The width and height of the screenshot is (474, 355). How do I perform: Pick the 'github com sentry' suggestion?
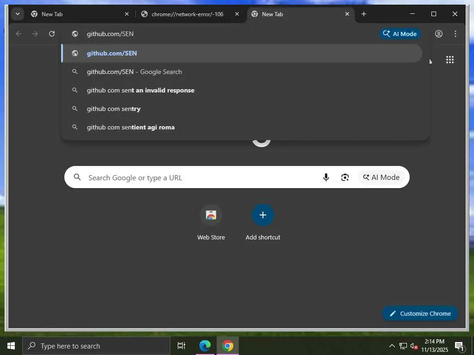click(x=242, y=109)
